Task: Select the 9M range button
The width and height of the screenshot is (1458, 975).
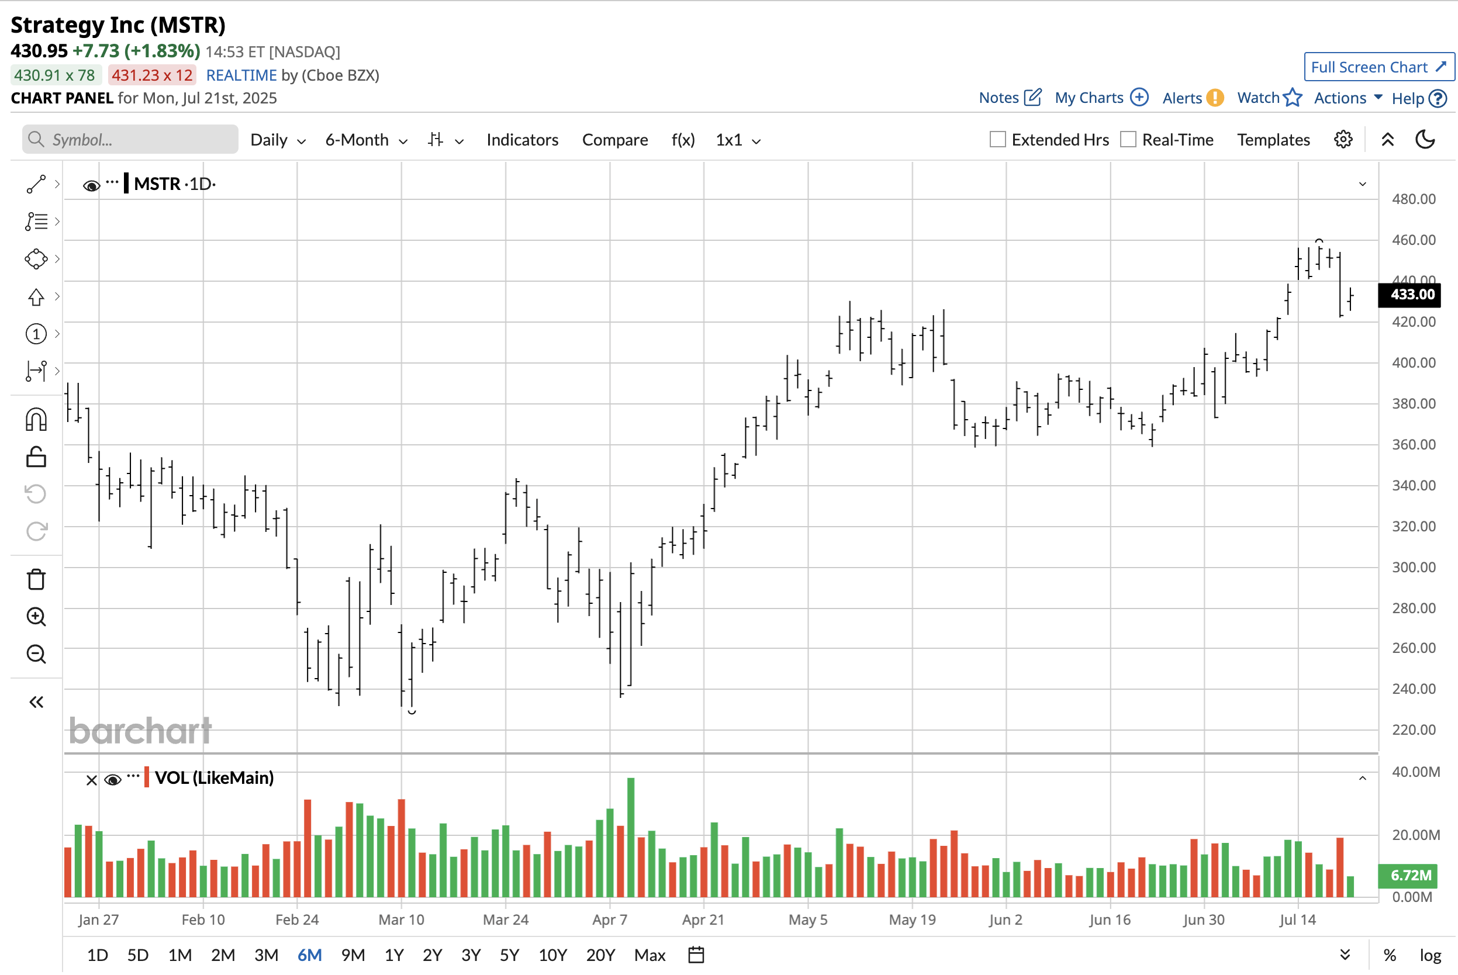Action: (353, 955)
